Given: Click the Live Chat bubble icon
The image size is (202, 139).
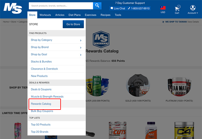Looking at the screenshot, I should coord(112,8).
